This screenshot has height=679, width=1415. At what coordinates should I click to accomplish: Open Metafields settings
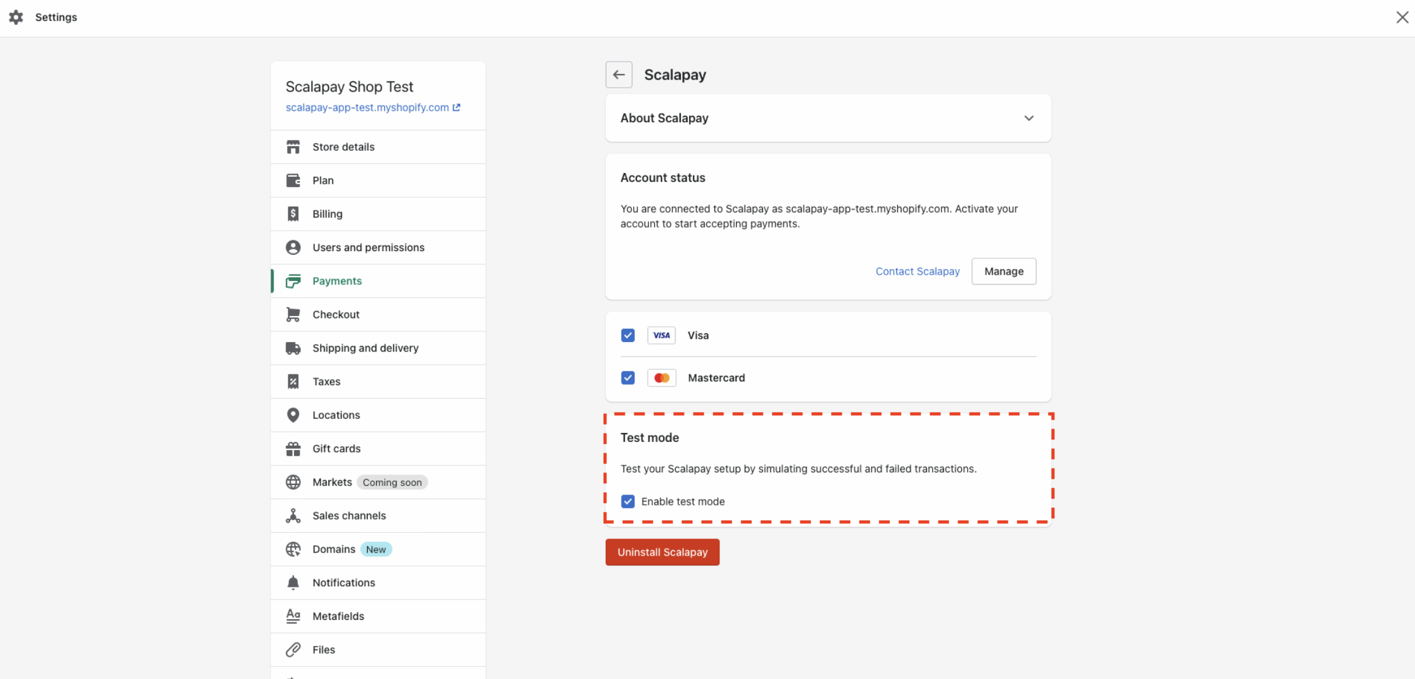click(x=378, y=616)
